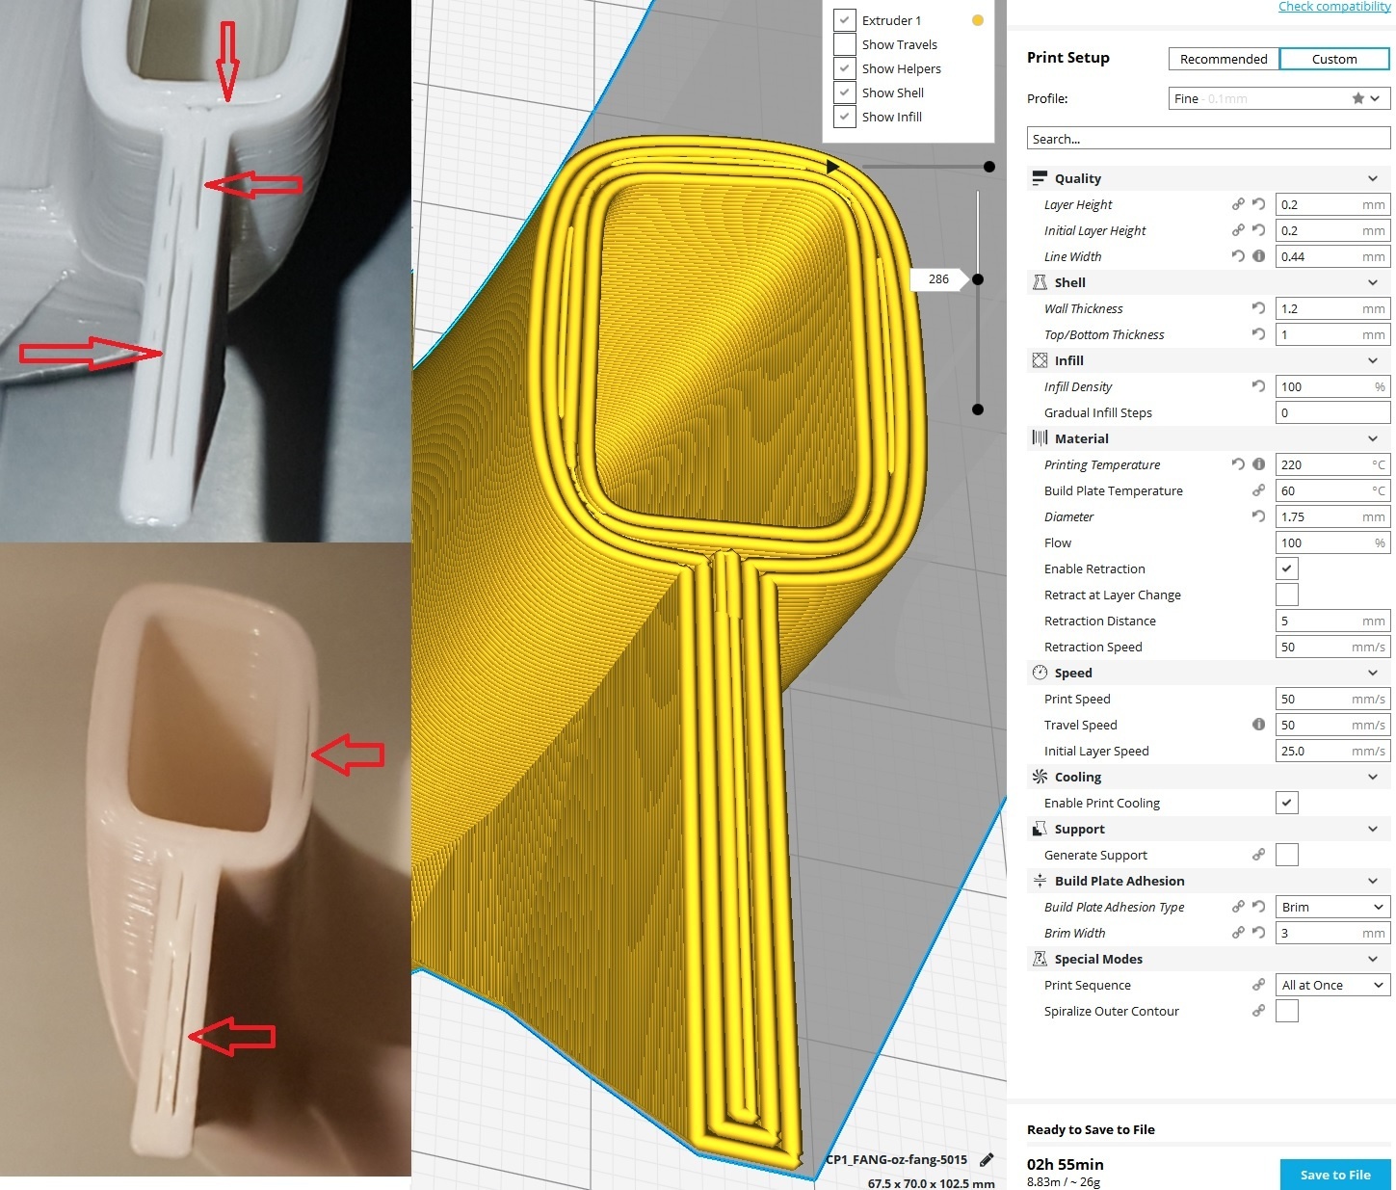
Task: Toggle the Show Shell checkbox
Action: 844,93
